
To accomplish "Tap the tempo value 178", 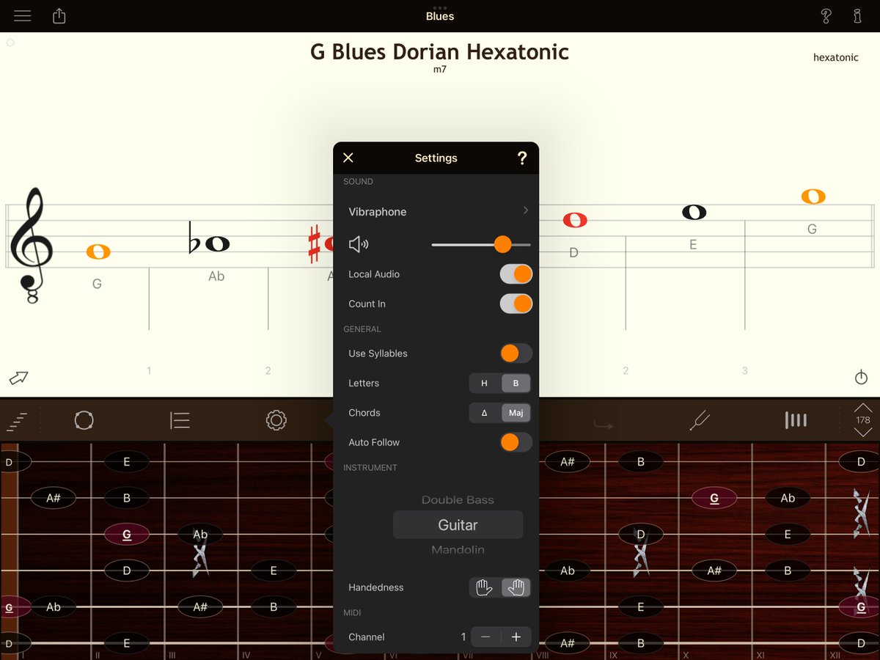I will click(x=863, y=420).
